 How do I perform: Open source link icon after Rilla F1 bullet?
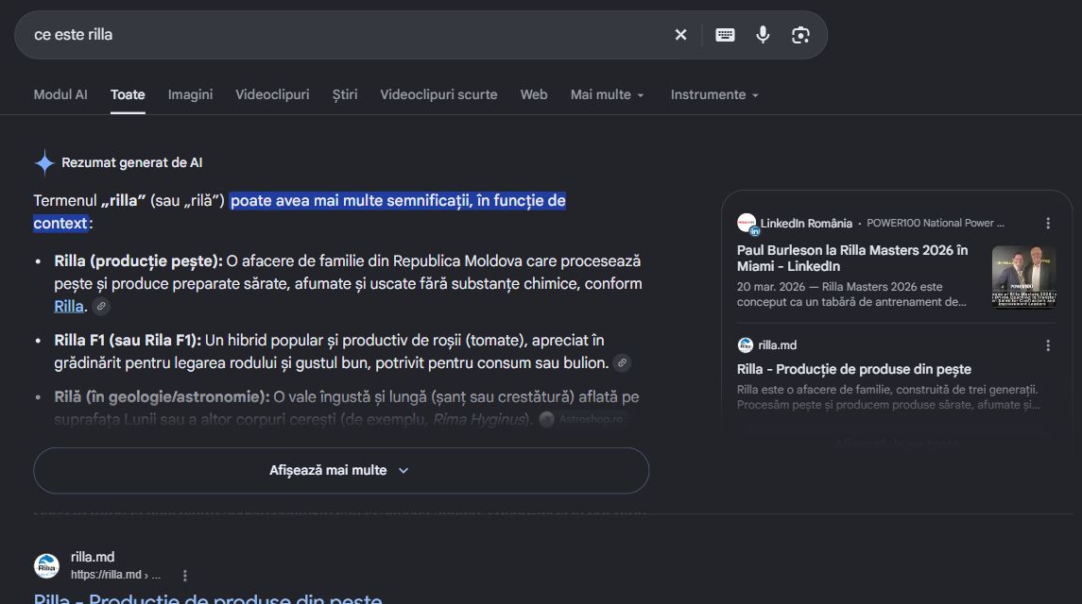pos(622,362)
